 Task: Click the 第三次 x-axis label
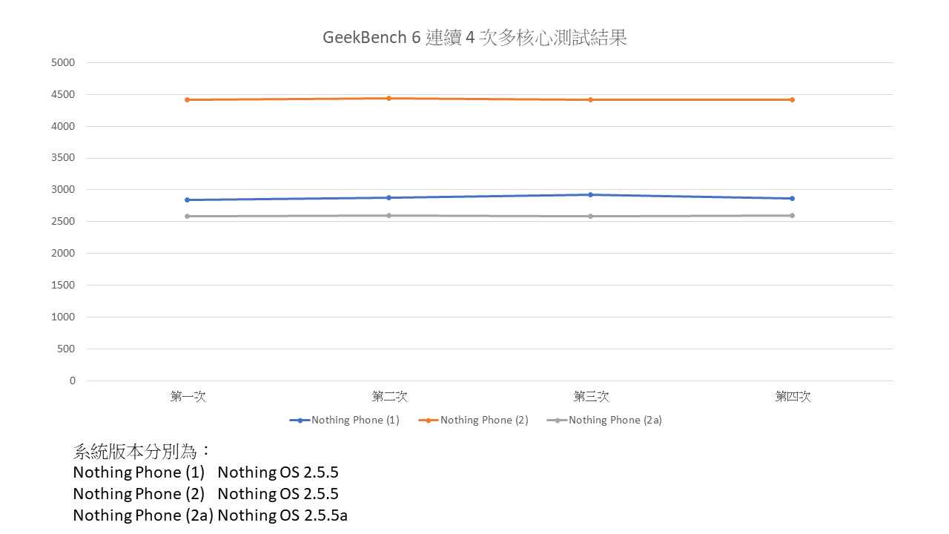pyautogui.click(x=591, y=397)
